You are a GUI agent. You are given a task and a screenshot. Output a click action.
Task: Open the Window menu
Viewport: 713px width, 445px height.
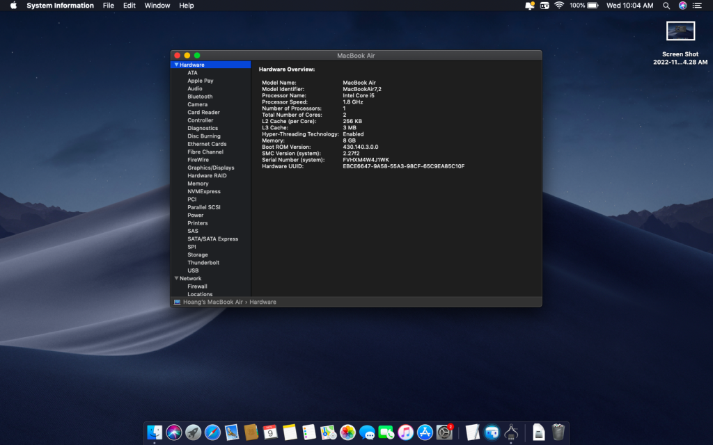pyautogui.click(x=157, y=6)
